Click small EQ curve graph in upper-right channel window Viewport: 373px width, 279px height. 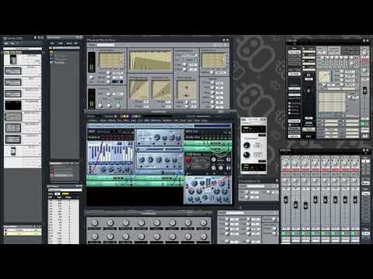coord(324,77)
